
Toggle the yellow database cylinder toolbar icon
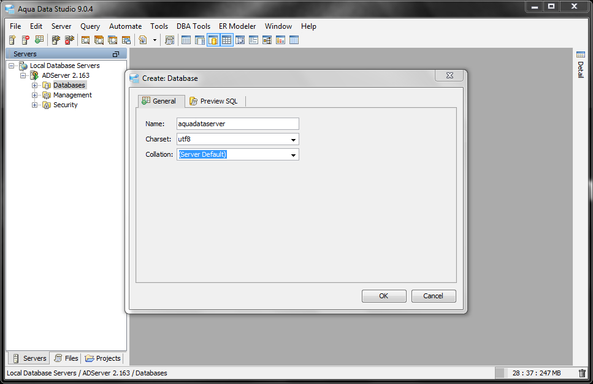[x=213, y=40]
